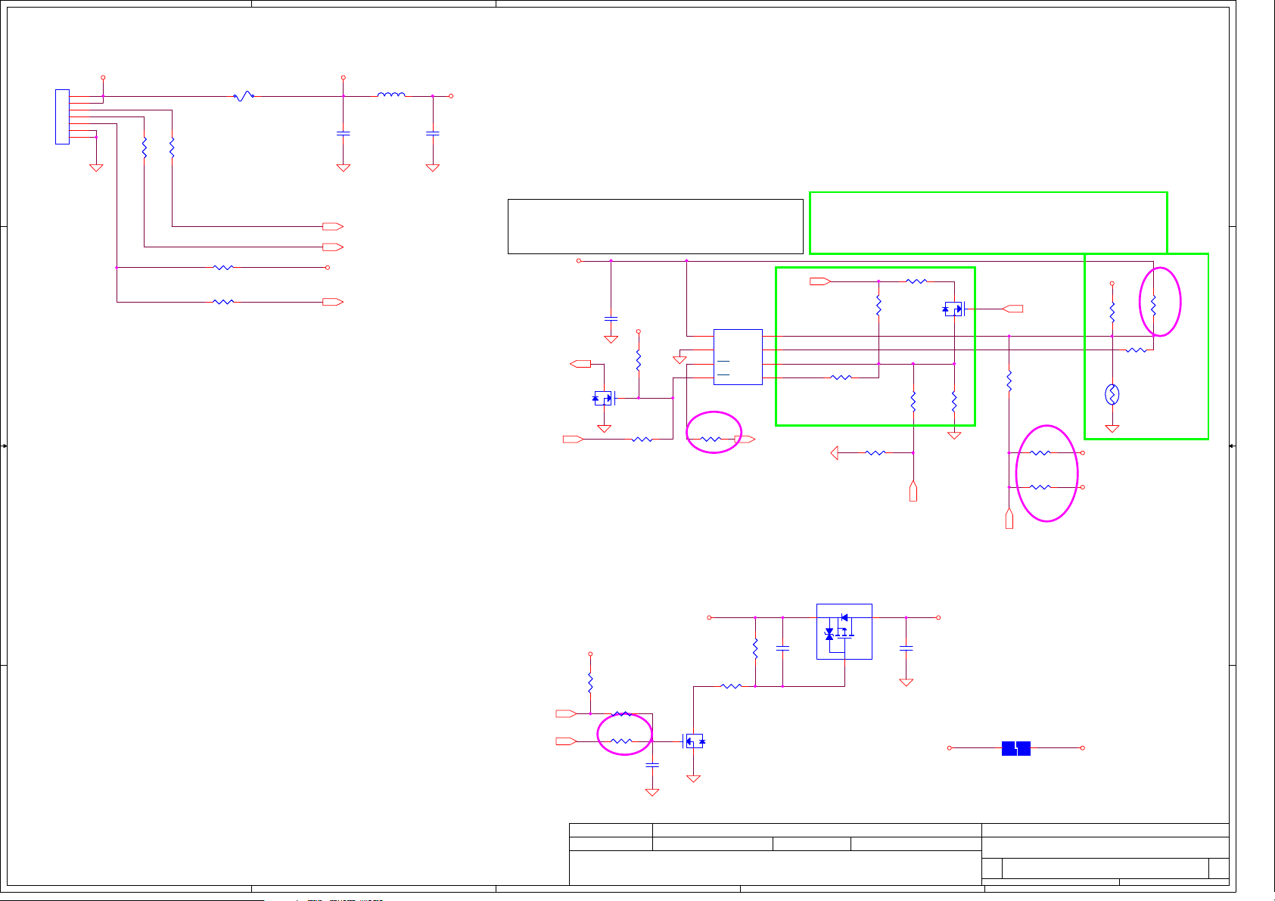Select resistor inside the small magenta ellipse below IC
Screen dimensions: 1275x901
click(711, 439)
